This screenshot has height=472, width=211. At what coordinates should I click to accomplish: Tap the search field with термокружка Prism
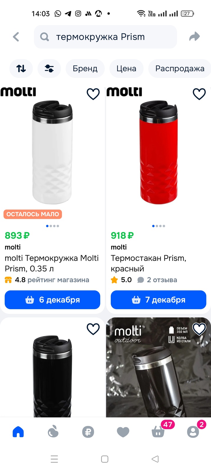click(x=105, y=37)
